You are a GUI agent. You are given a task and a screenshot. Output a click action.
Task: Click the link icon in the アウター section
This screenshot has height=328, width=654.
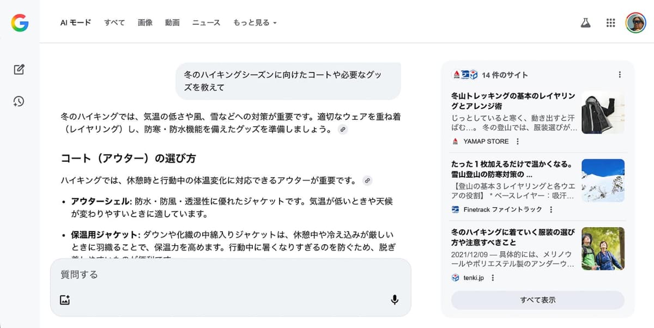368,180
